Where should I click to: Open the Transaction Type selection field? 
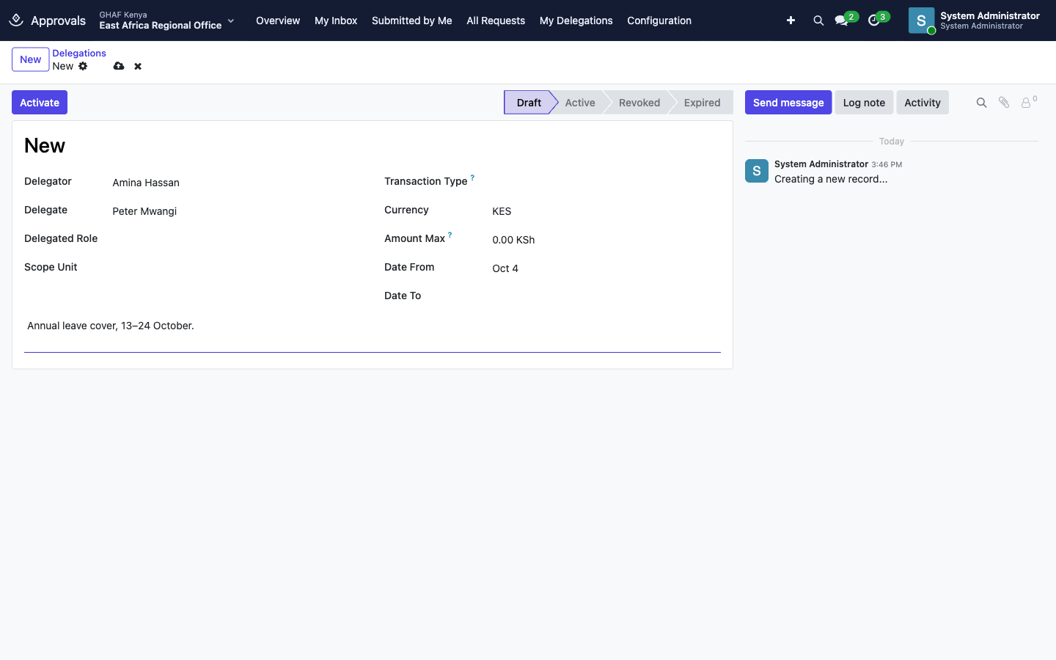coord(606,183)
